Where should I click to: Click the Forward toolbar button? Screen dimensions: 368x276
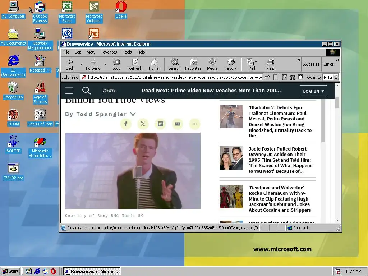pos(93,64)
